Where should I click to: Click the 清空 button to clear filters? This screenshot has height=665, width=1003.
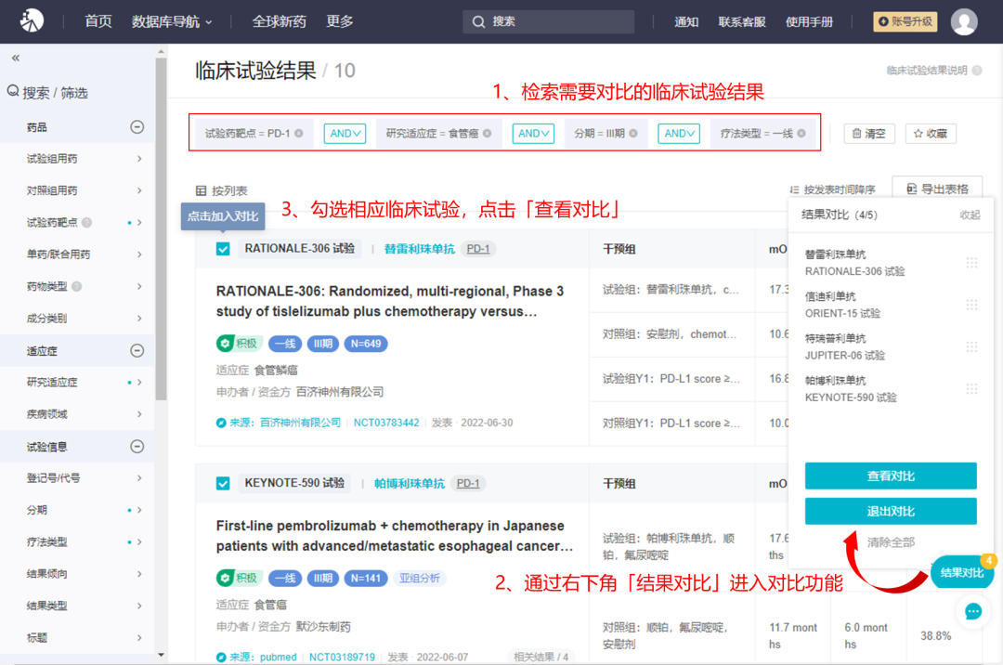(x=868, y=134)
